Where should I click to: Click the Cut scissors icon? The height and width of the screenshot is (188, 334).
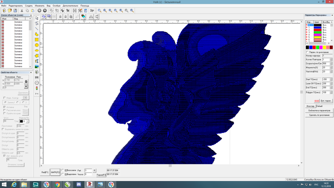[x=21, y=11]
